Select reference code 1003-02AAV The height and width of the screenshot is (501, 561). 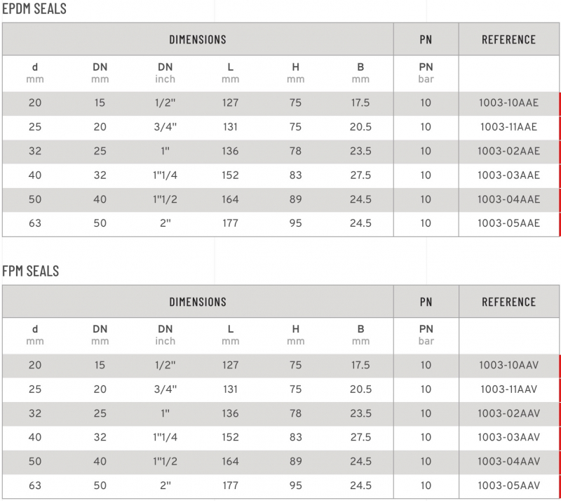pyautogui.click(x=508, y=413)
